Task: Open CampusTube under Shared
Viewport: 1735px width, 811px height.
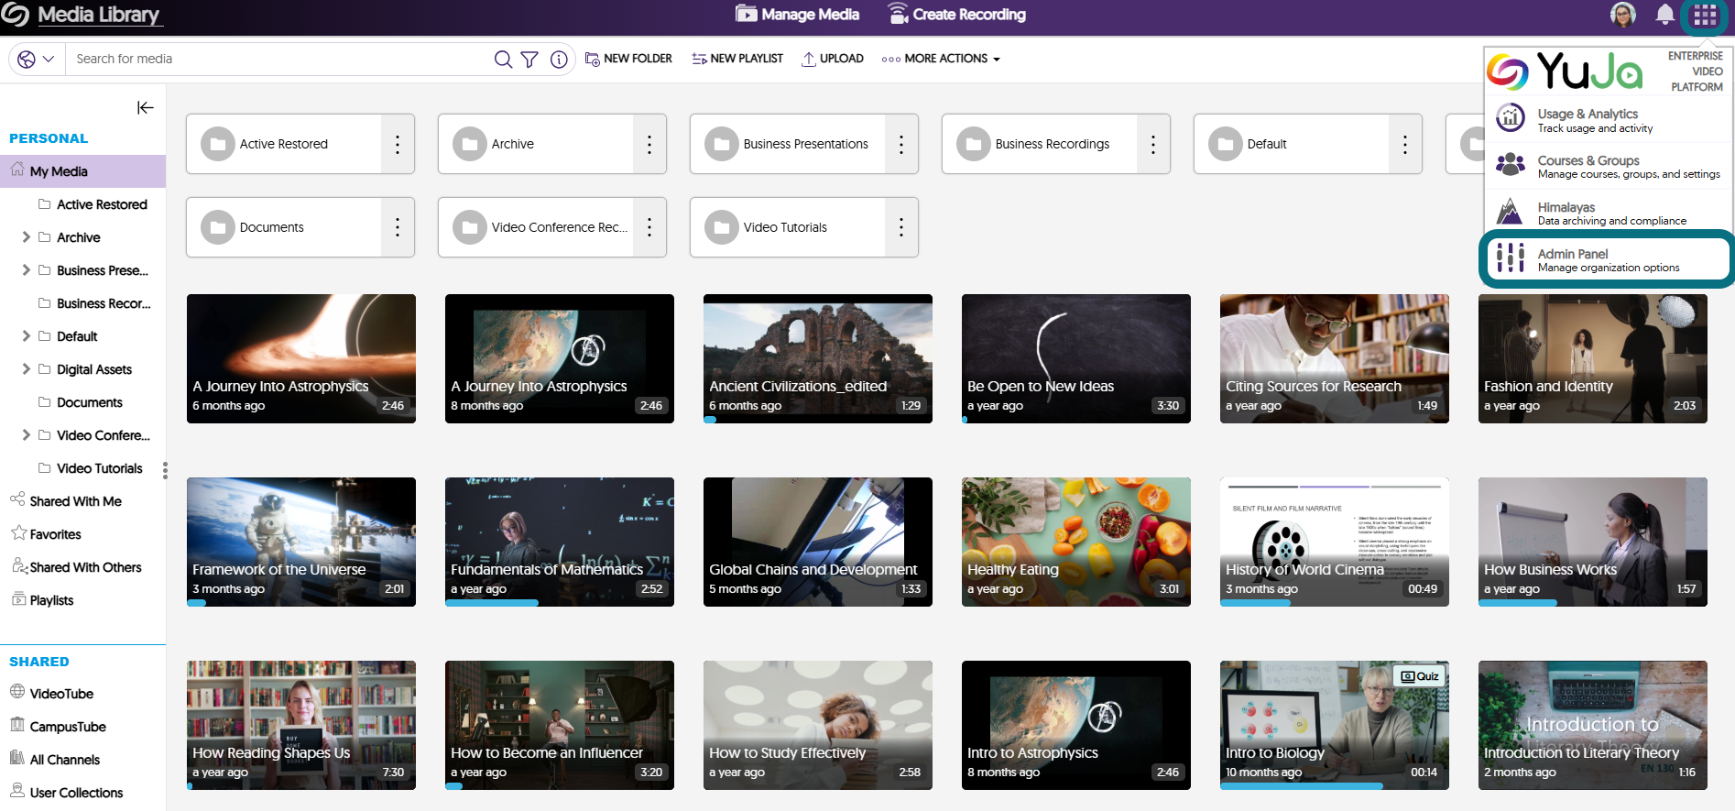Action: pyautogui.click(x=58, y=727)
